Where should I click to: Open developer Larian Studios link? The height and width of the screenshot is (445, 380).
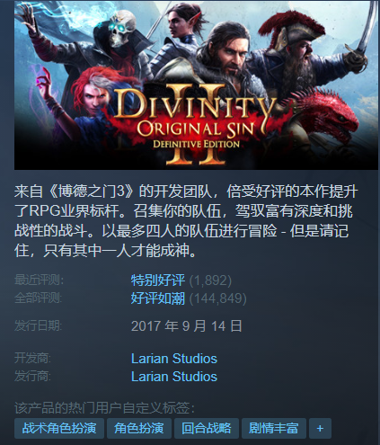coord(174,359)
